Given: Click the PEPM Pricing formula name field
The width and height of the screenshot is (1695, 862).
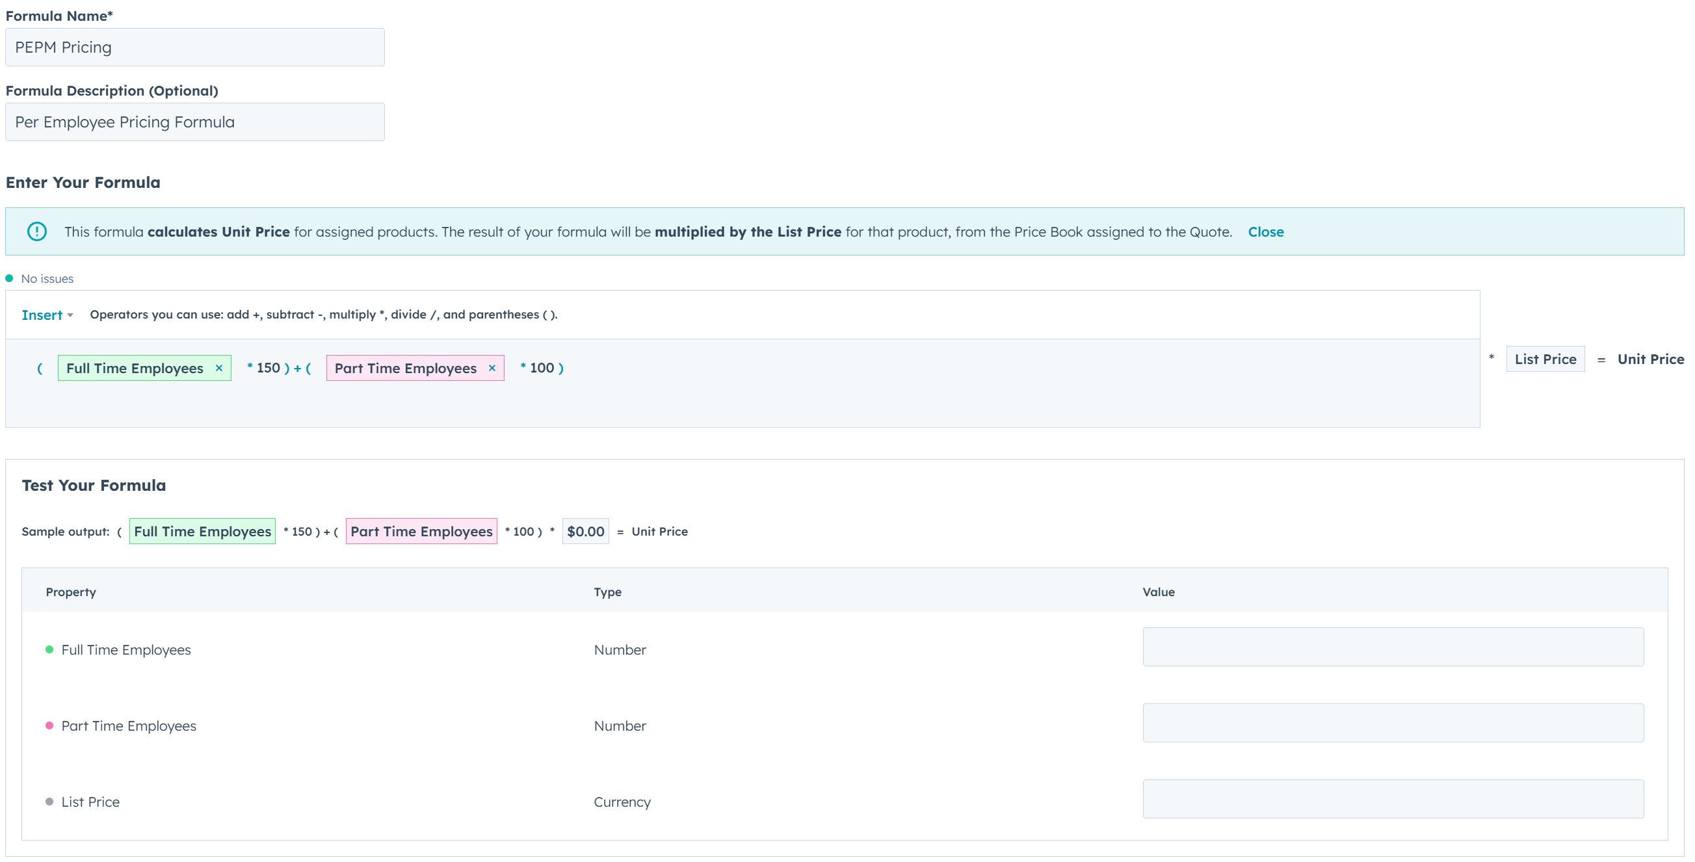Looking at the screenshot, I should (194, 47).
